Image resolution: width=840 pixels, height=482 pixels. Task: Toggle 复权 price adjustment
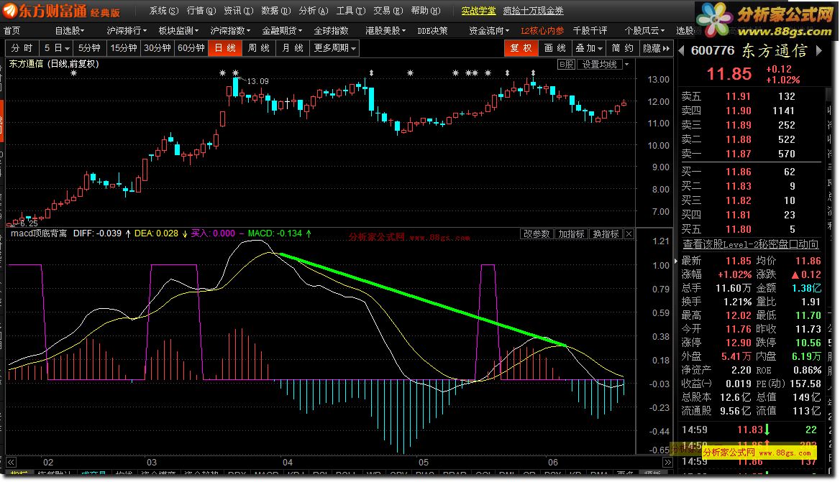[x=521, y=48]
